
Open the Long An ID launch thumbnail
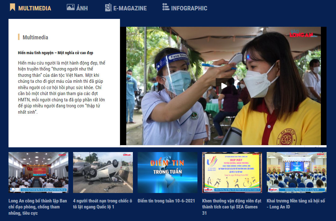[296, 173]
